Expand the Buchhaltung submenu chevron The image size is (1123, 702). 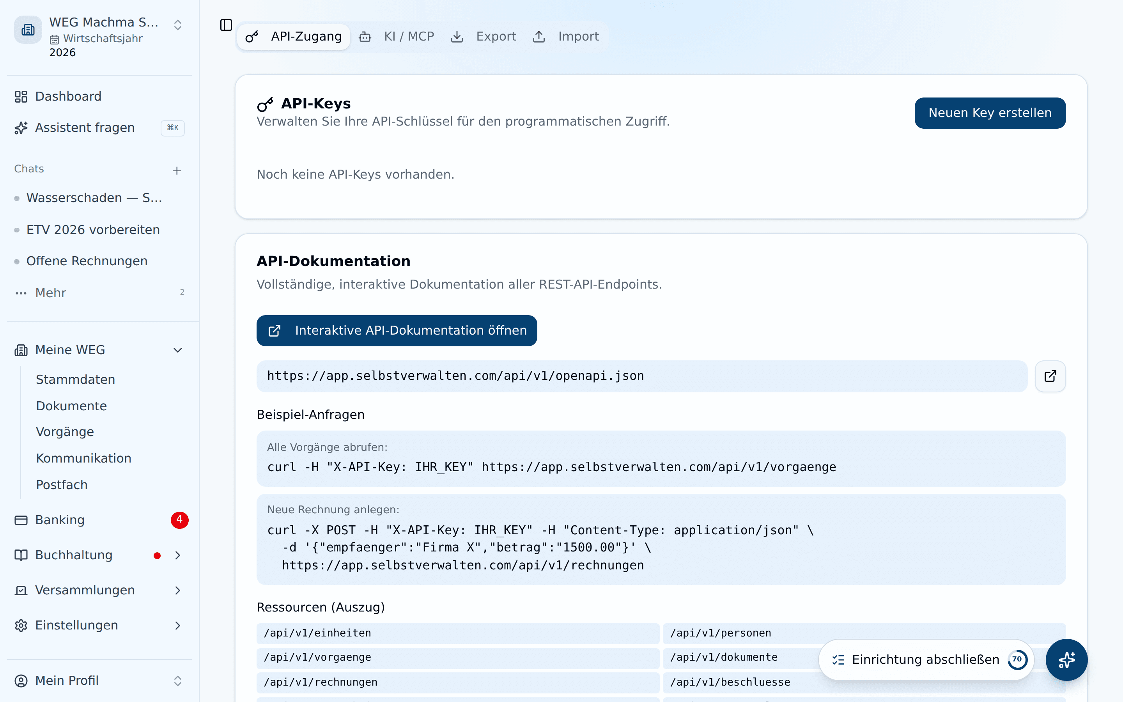[178, 555]
